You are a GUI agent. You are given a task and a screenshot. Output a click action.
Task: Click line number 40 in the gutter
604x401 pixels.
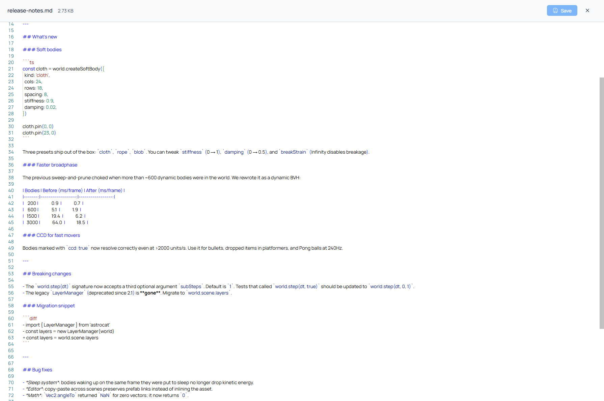11,190
